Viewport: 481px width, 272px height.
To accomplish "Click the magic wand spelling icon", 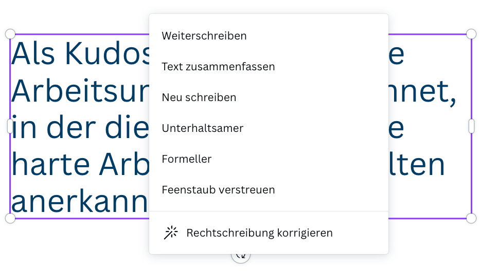I will click(x=171, y=233).
